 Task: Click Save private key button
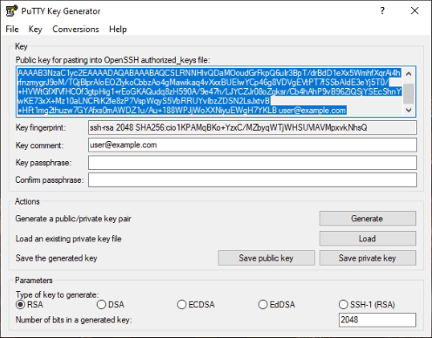368,258
